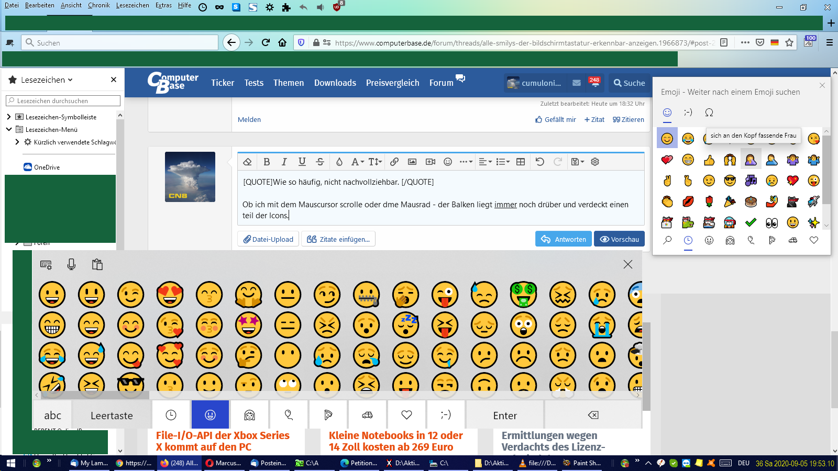838x471 pixels.
Task: Show the kaomoji category on touch keyboard
Action: coord(446,415)
